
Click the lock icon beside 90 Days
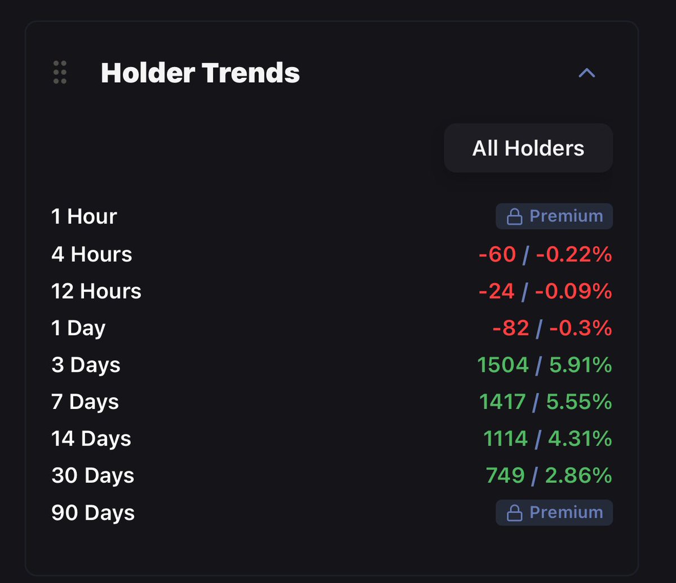pos(514,513)
